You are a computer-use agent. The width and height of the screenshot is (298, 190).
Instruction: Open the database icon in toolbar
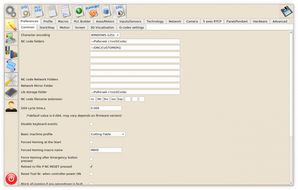click(105, 11)
